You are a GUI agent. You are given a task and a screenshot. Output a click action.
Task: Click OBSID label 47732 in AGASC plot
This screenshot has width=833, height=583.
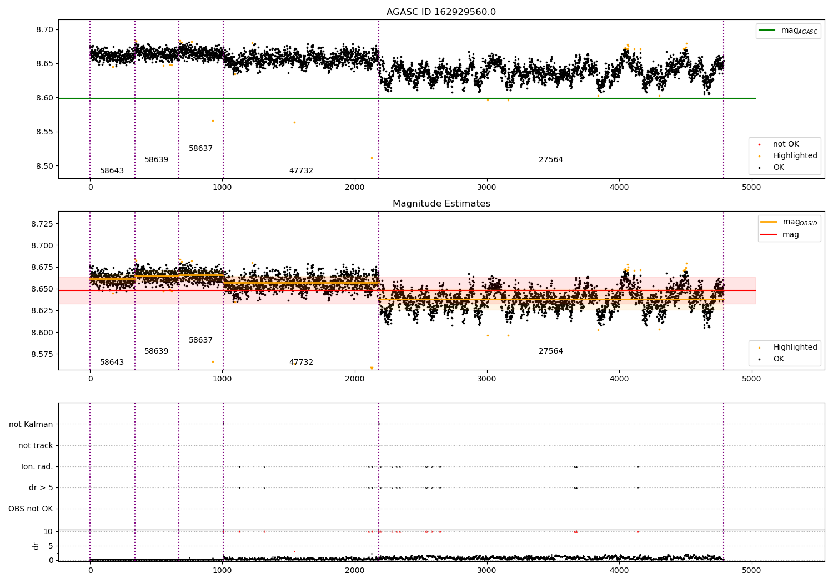point(301,171)
